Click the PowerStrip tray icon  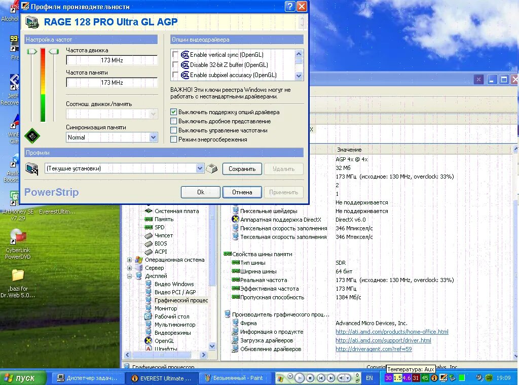click(443, 378)
